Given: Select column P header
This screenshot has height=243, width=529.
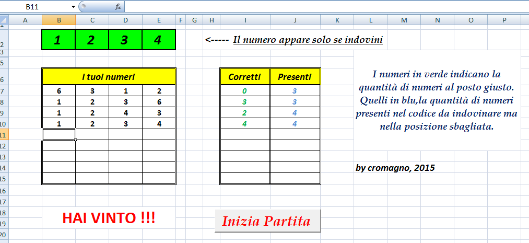Looking at the screenshot, I should point(504,20).
